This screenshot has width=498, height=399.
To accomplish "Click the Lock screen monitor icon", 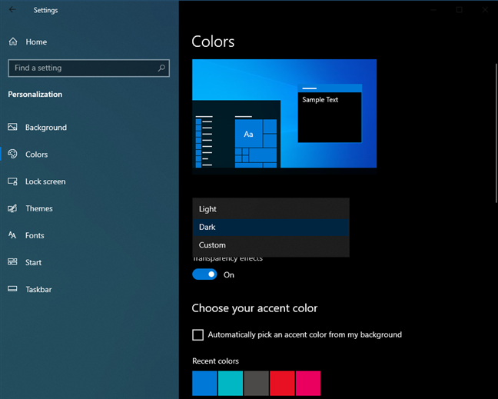I will pos(12,181).
